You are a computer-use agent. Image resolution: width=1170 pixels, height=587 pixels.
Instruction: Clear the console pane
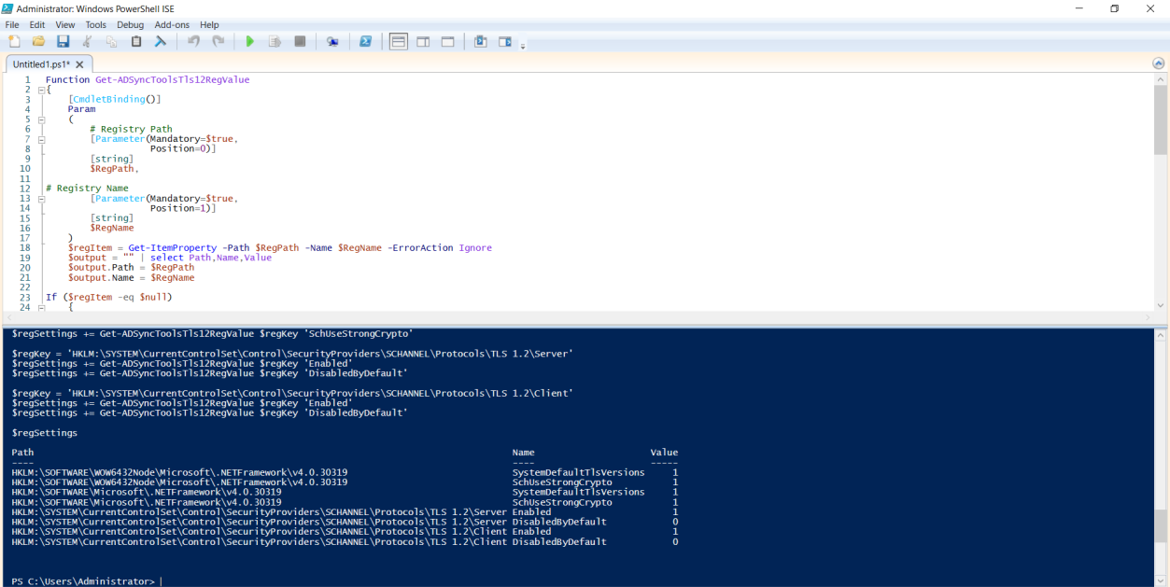click(x=161, y=41)
